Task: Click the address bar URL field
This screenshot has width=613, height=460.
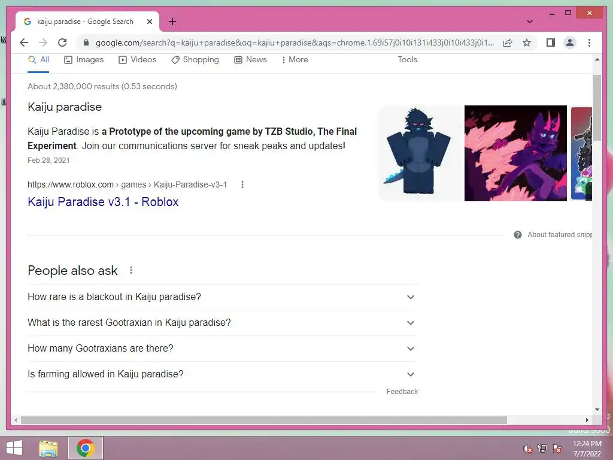Action: tap(295, 43)
